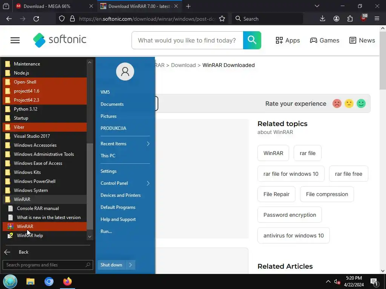
Task: Open Firefox account icon
Action: click(336, 19)
